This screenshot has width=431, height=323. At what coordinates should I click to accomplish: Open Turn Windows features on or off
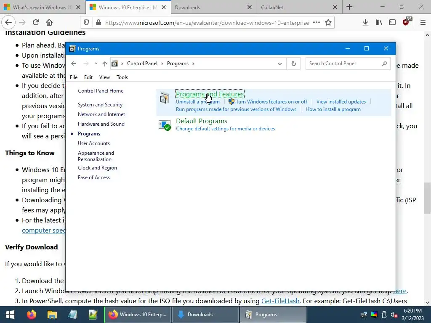[x=271, y=102]
